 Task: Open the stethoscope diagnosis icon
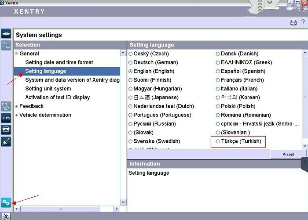coord(6,106)
